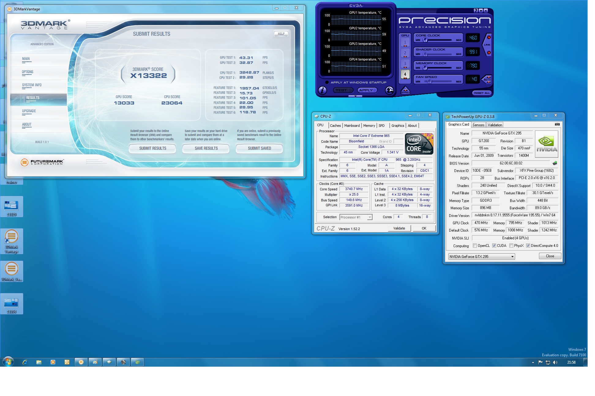Click the Shader Clock slider handle
This screenshot has width=595, height=396.
(425, 54)
